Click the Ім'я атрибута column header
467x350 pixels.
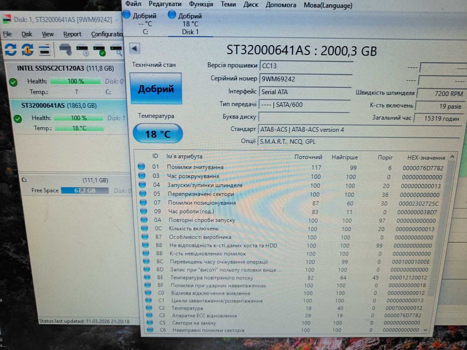tap(184, 156)
